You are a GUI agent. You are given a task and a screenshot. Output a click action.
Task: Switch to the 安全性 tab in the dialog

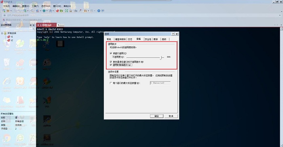[x=148, y=39]
